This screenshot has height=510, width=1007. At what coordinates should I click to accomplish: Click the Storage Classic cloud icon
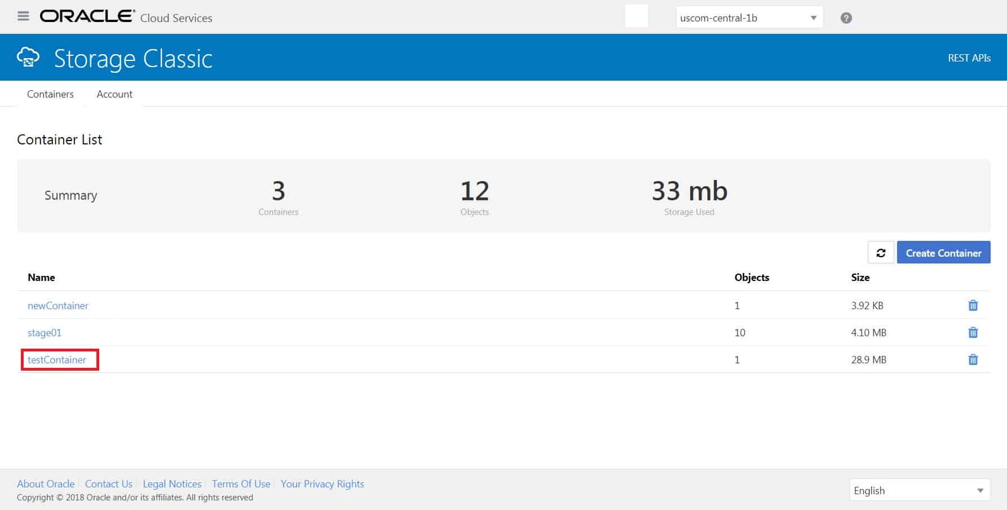click(28, 58)
